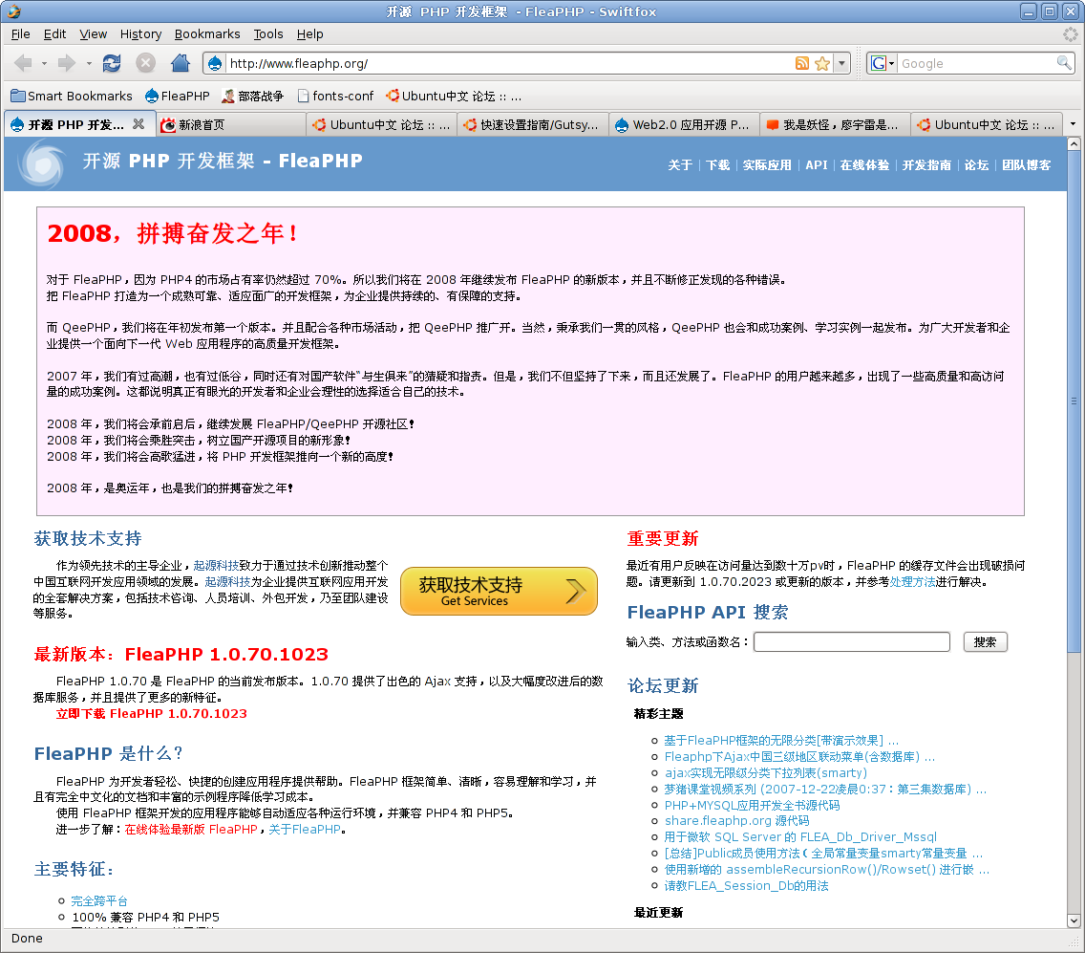Expand the address bar URL history dropdown
Viewport: 1085px width, 953px height.
841,64
